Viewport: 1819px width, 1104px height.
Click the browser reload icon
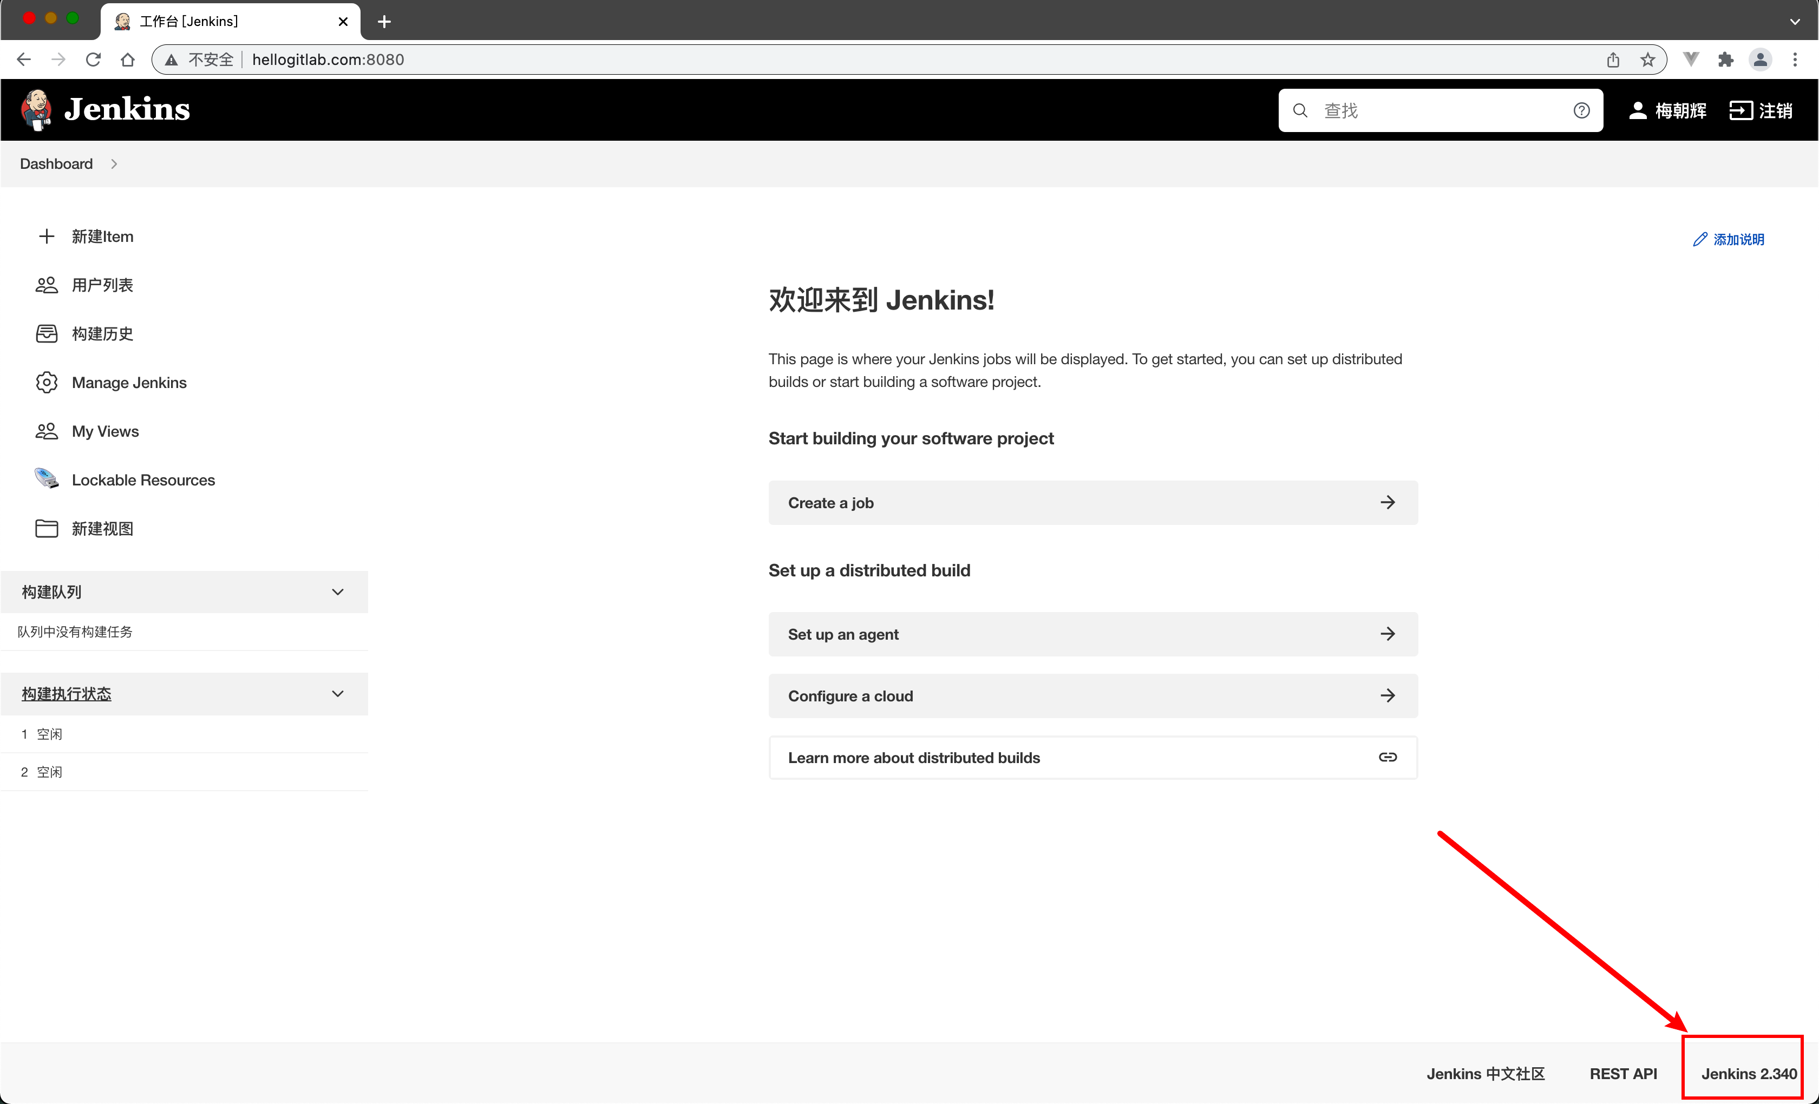pos(93,60)
